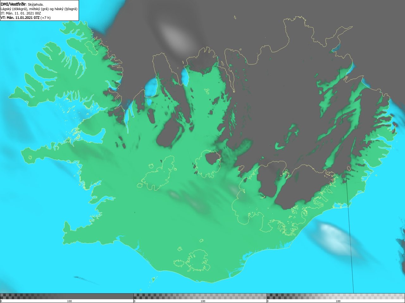Click the medium gray mid-cloud color scale bar
Image resolution: width=405 pixels, height=303 pixels.
coord(200,296)
